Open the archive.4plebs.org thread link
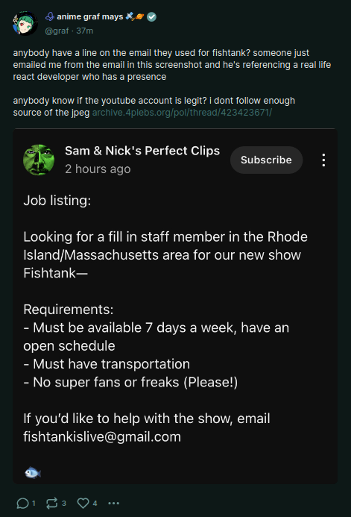Image resolution: width=351 pixels, height=517 pixels. point(182,113)
